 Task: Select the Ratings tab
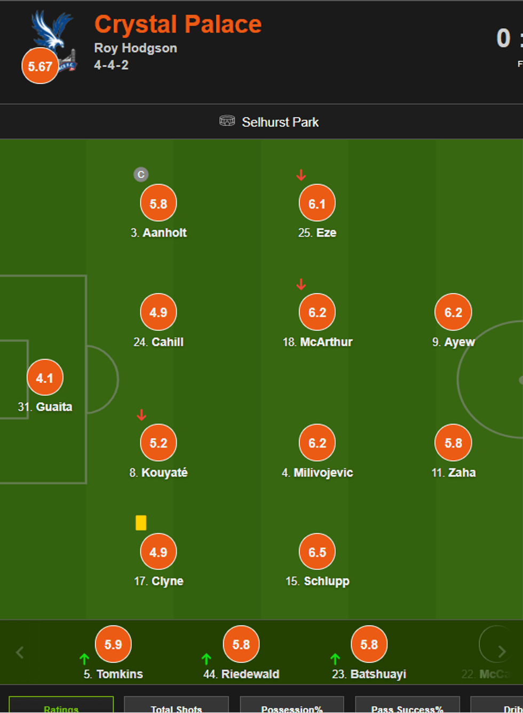tap(61, 707)
